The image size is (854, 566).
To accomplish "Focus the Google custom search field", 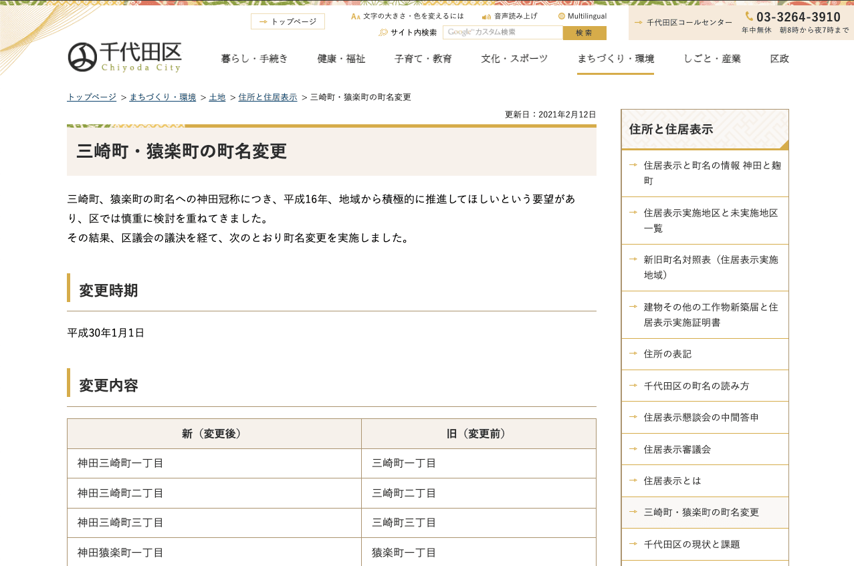I will (502, 33).
